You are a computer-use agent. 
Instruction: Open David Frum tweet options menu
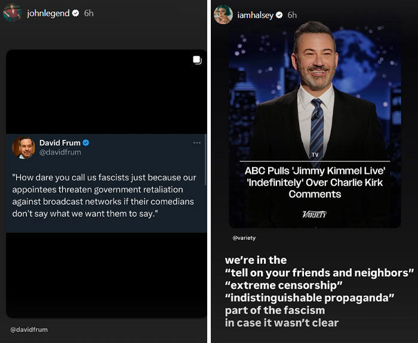click(x=197, y=143)
